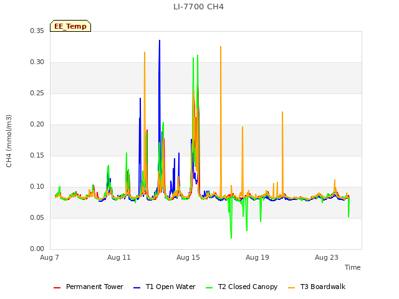Click red Permanent Tower legend swatch
Viewport: 399px width, 299px height.
pyautogui.click(x=57, y=288)
